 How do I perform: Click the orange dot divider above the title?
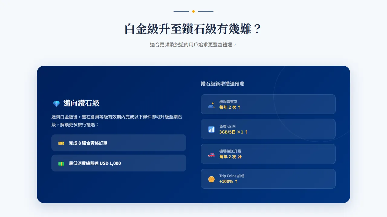point(193,11)
